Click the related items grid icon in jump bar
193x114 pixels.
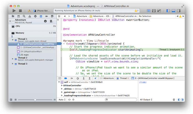click(59, 16)
